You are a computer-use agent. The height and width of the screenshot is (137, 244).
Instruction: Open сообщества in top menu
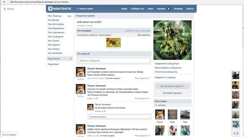137,9
